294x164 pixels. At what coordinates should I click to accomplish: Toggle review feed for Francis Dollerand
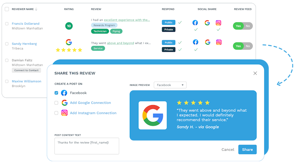pyautogui.click(x=243, y=26)
